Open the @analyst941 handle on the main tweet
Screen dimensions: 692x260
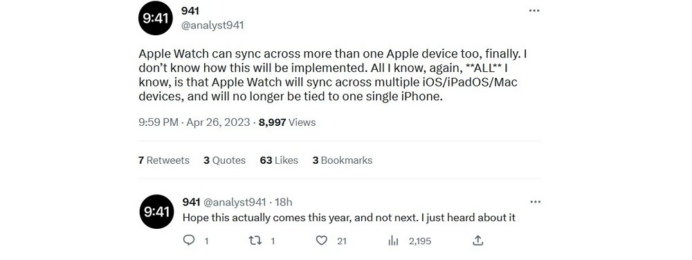212,26
